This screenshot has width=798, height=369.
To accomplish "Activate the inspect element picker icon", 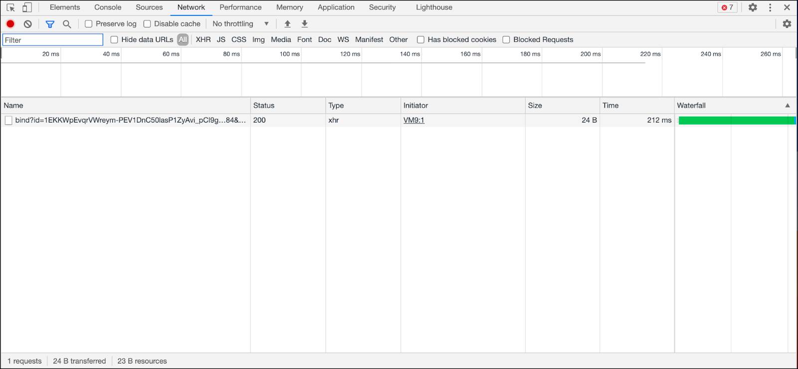I will tap(10, 7).
